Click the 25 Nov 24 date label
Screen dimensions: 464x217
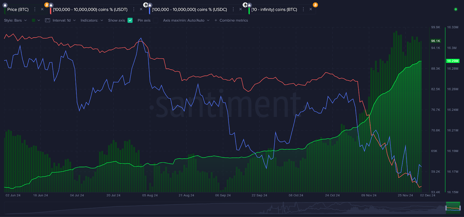(405, 195)
